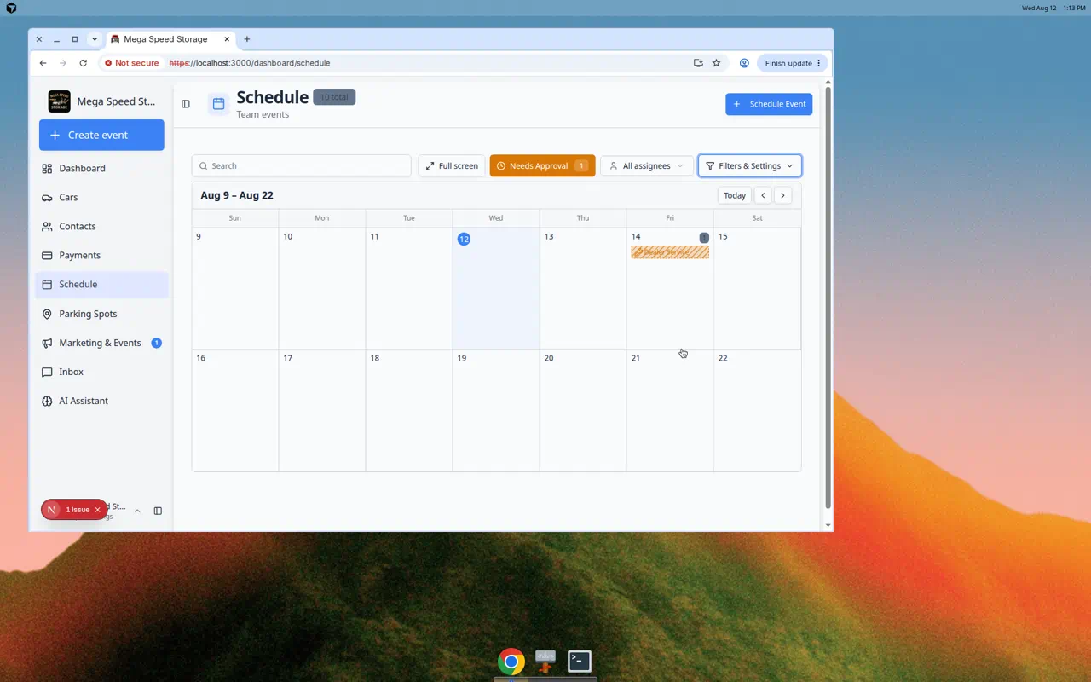Dismiss the 1 Issue indicator

(98, 510)
